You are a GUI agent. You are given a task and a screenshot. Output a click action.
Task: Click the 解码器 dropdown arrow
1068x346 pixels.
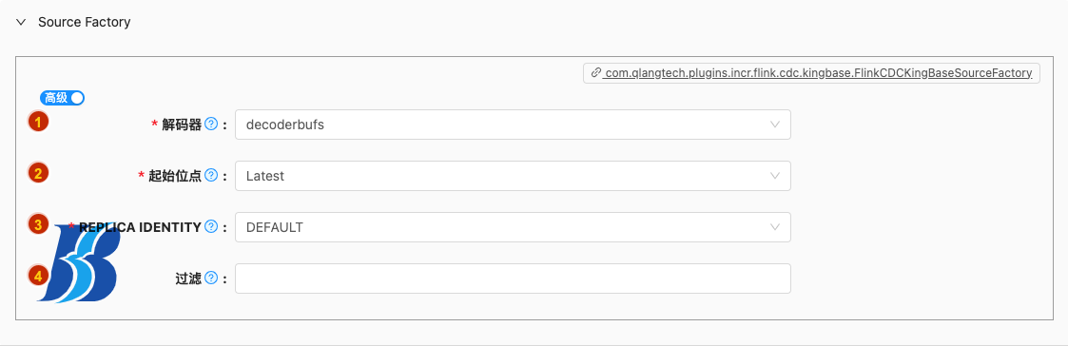(x=774, y=125)
